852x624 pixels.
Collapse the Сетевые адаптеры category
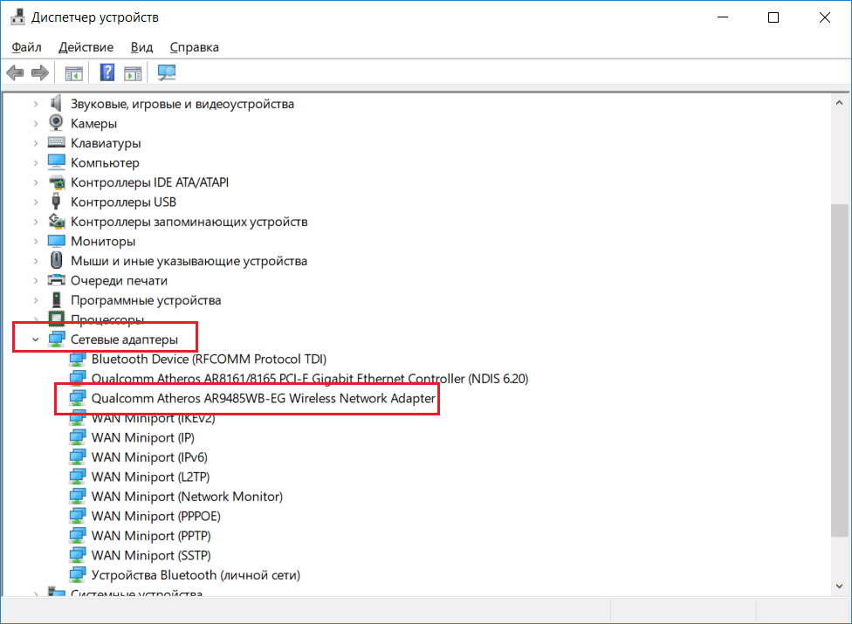35,339
